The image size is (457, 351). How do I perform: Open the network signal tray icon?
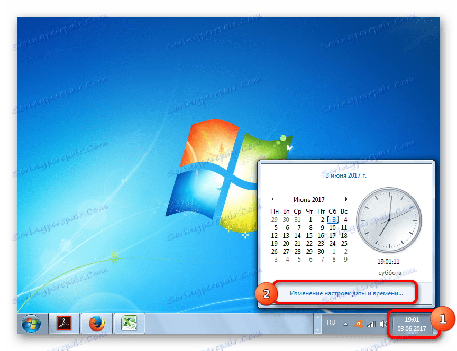[x=371, y=324]
